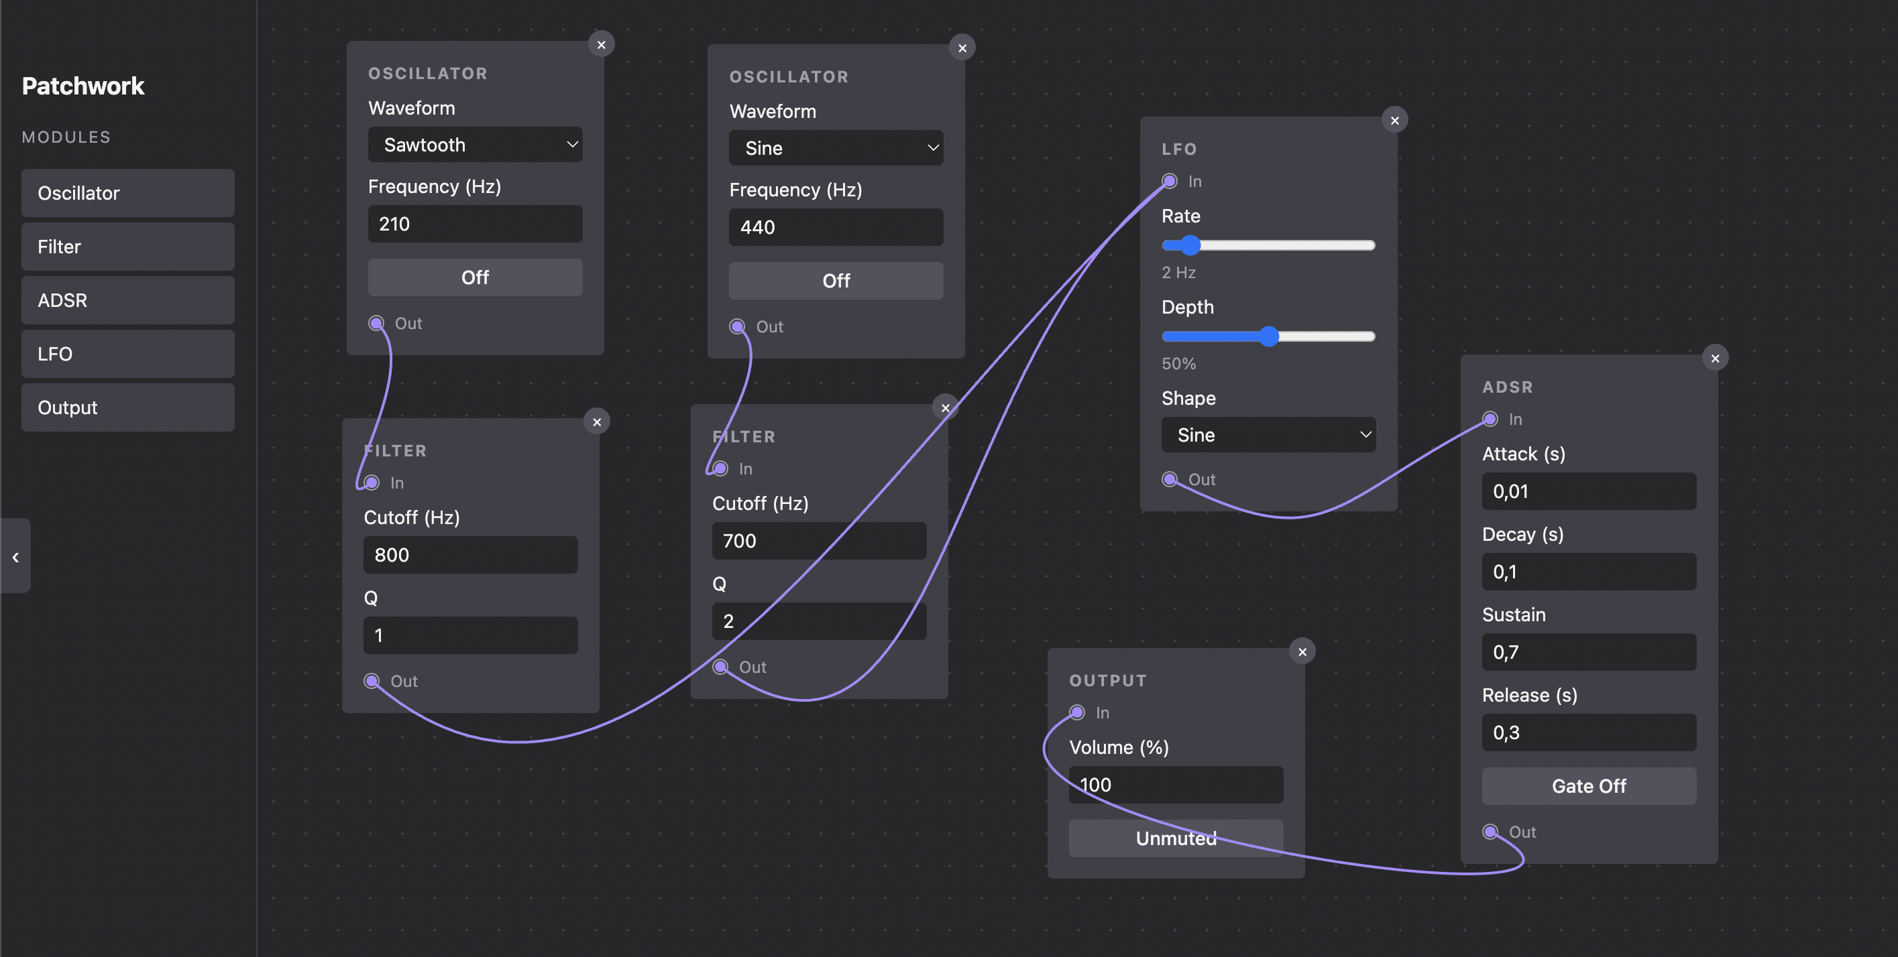The image size is (1898, 957).
Task: Add an Oscillator from the sidebar
Action: pyautogui.click(x=127, y=193)
